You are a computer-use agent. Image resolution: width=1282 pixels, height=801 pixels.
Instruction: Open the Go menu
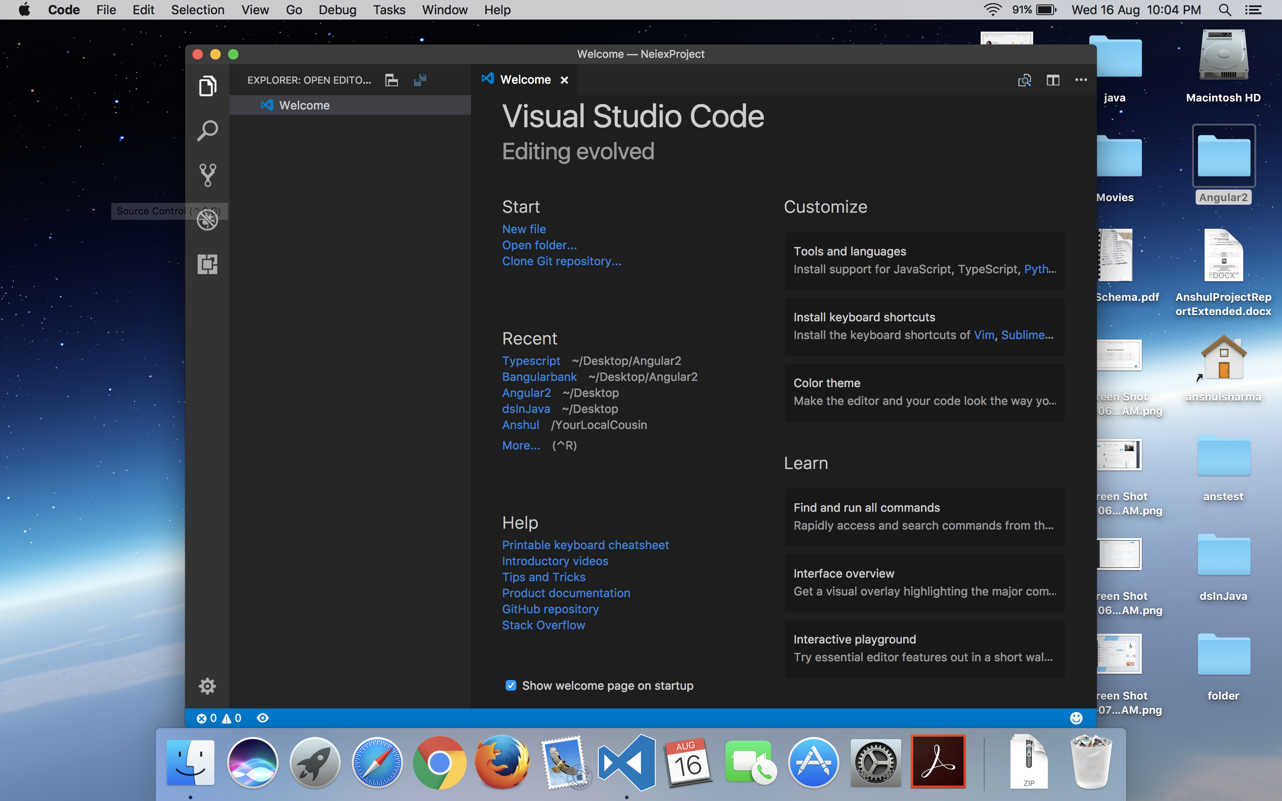[x=294, y=9]
